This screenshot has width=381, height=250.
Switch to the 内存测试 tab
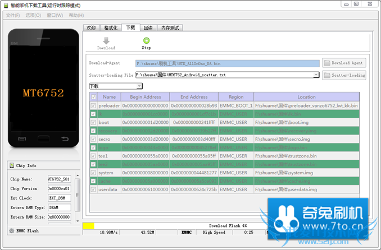170,27
